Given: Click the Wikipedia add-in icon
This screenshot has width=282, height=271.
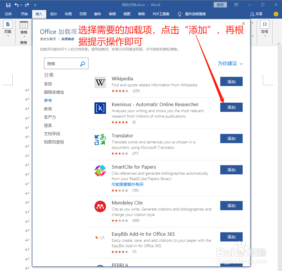Looking at the screenshot, I should coord(100,82).
